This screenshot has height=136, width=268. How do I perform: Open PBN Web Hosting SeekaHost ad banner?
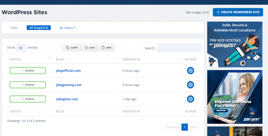235,44
